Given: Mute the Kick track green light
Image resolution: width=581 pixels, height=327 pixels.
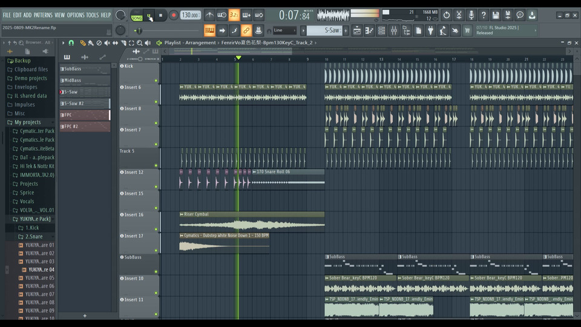Looking at the screenshot, I should click(156, 80).
